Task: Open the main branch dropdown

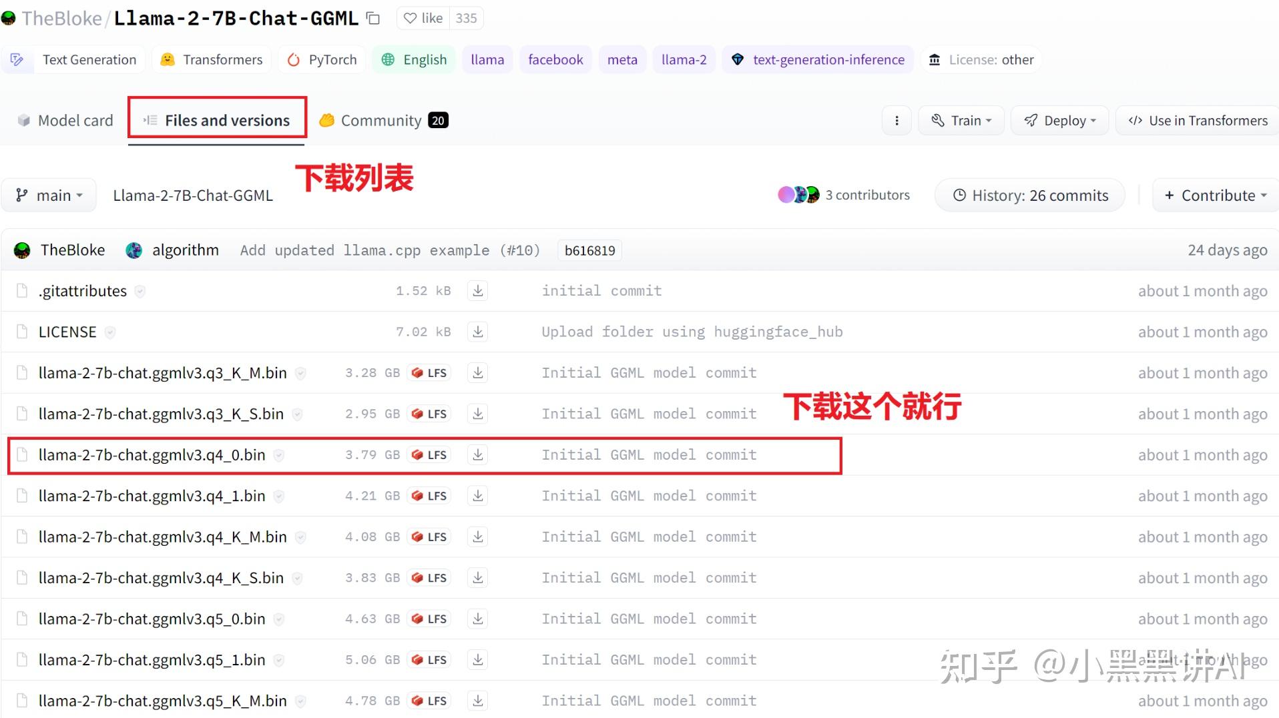Action: point(49,195)
